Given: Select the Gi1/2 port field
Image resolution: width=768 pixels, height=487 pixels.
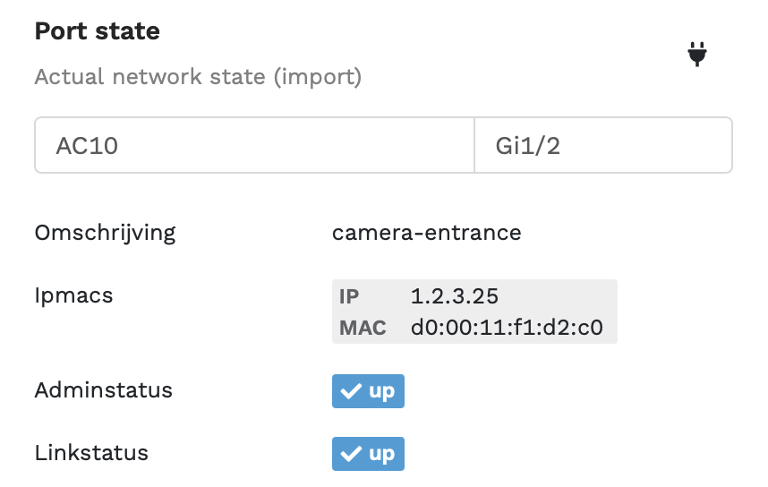Looking at the screenshot, I should pos(603,145).
